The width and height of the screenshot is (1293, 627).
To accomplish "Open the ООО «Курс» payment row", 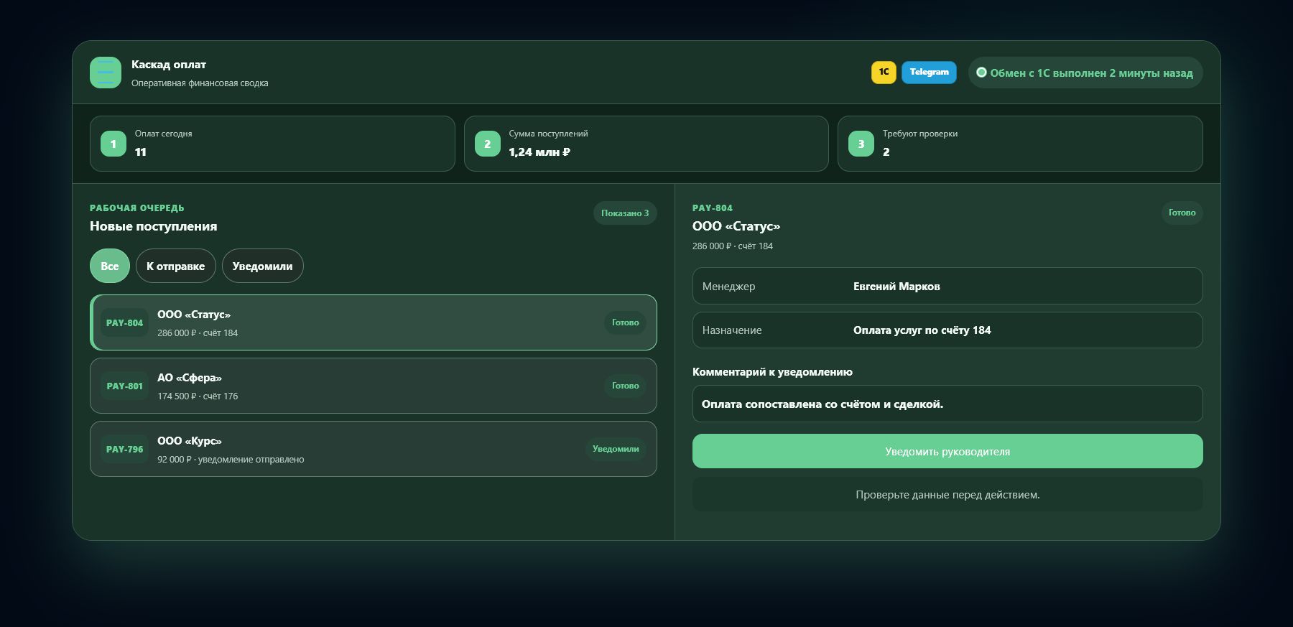I will [374, 449].
